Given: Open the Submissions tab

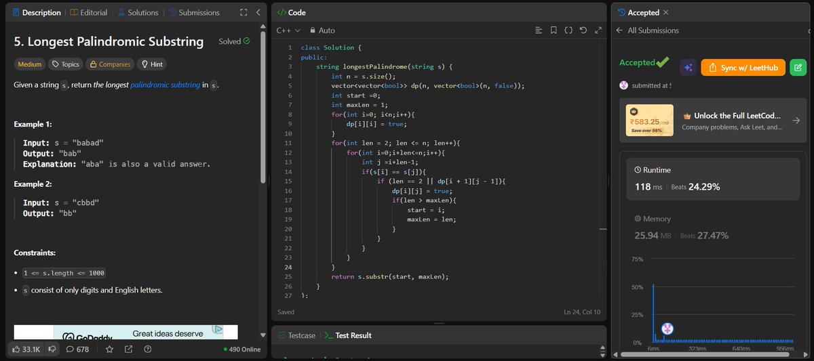Looking at the screenshot, I should [x=194, y=12].
